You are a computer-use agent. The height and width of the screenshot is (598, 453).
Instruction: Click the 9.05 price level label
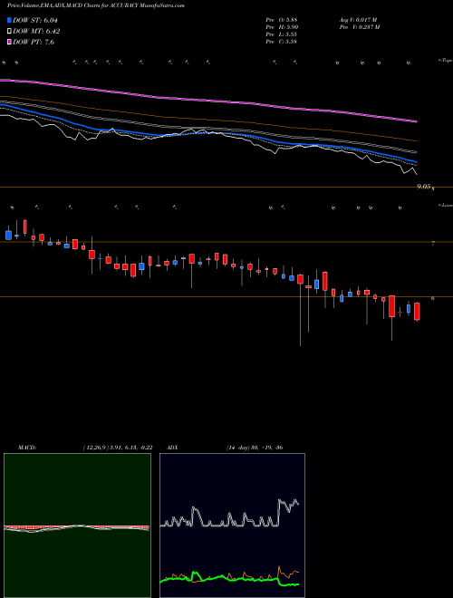coord(424,187)
